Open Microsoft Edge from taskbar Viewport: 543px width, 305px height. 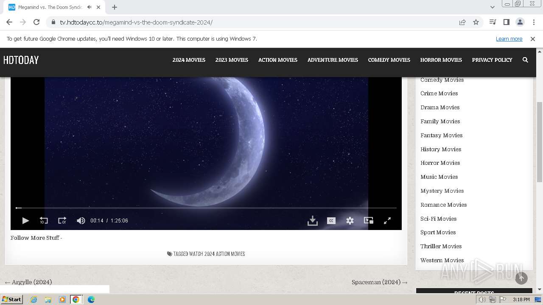91,299
